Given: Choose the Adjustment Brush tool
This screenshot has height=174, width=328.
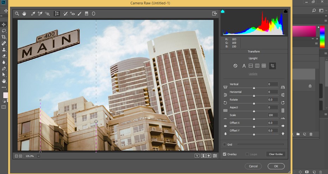Looking at the screenshot, I should (80, 14).
